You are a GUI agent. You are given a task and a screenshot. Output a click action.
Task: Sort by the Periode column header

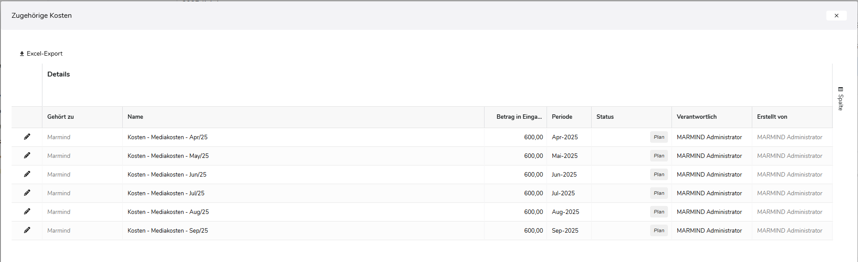point(562,117)
